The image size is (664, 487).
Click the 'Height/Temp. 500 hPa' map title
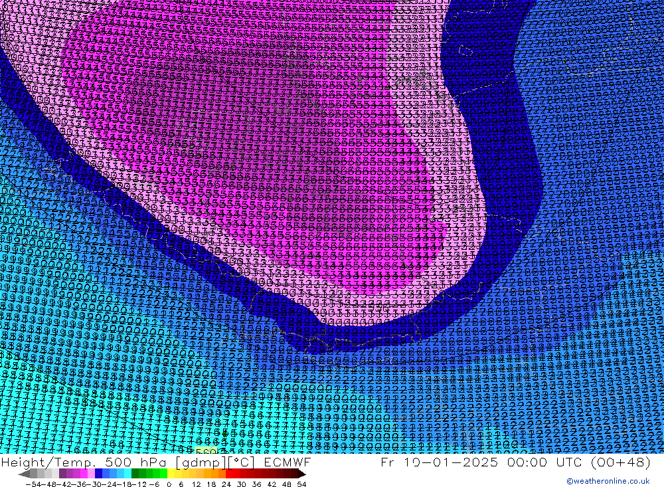coord(85,462)
